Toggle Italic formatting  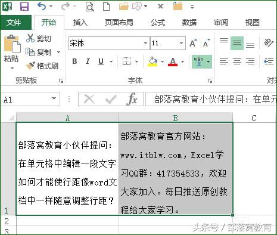pos(88,61)
